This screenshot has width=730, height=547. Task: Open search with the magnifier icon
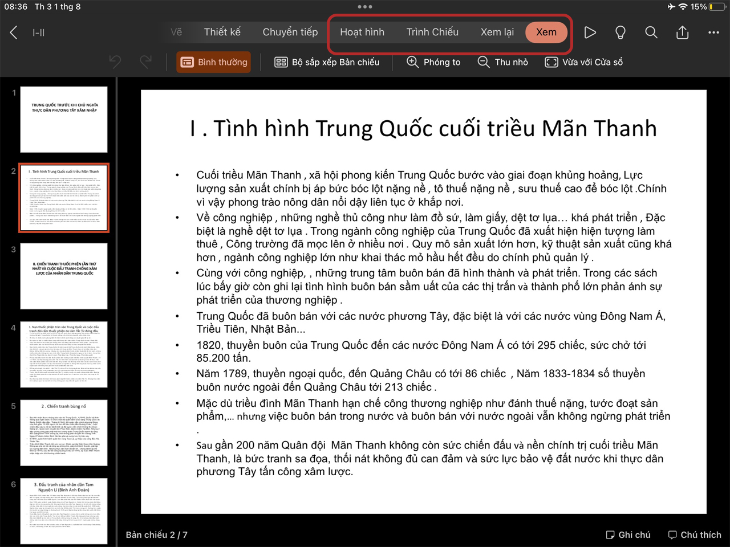[x=651, y=32]
